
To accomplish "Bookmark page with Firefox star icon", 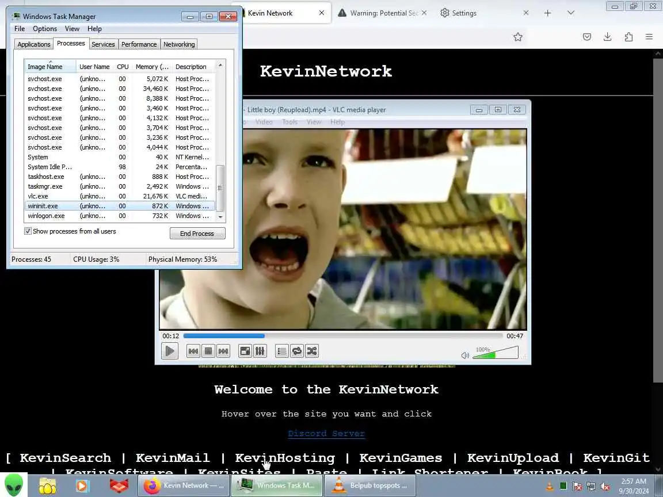I will pyautogui.click(x=517, y=37).
